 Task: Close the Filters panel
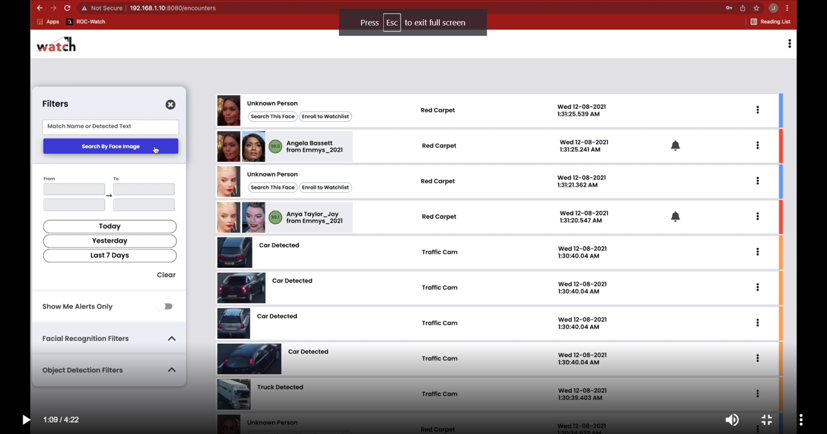coord(170,105)
